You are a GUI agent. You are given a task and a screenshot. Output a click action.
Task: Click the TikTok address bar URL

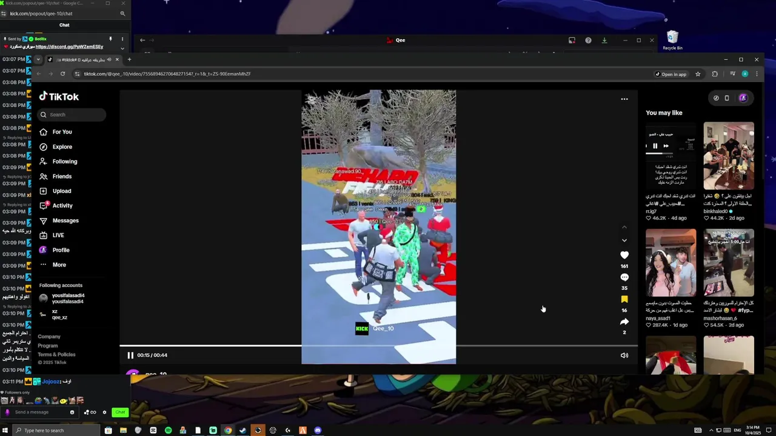pos(167,74)
